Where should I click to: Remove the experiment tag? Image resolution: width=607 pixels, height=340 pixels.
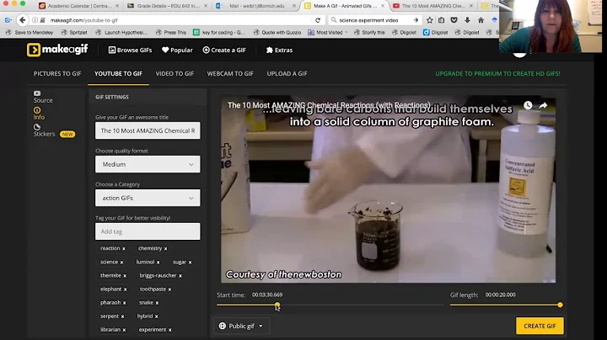(170, 330)
